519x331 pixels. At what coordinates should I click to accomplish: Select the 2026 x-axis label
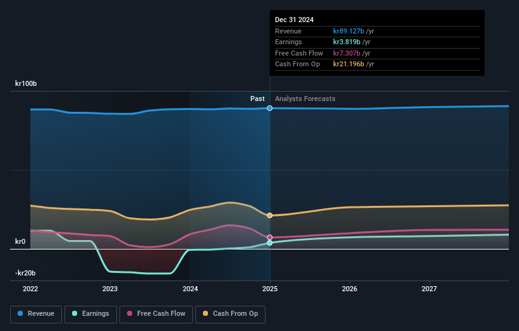350,289
